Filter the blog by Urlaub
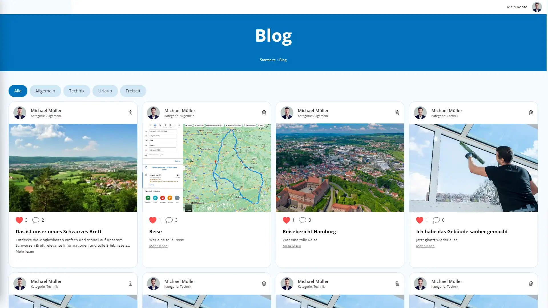This screenshot has width=548, height=308. [x=105, y=91]
